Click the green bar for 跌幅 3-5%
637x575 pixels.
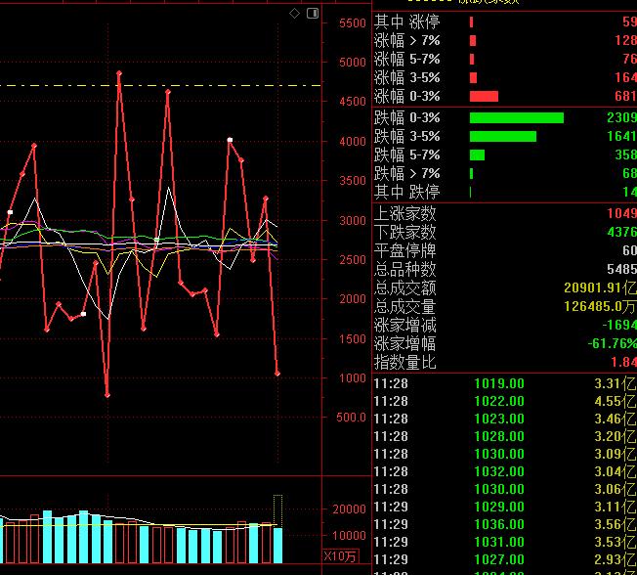(x=503, y=137)
